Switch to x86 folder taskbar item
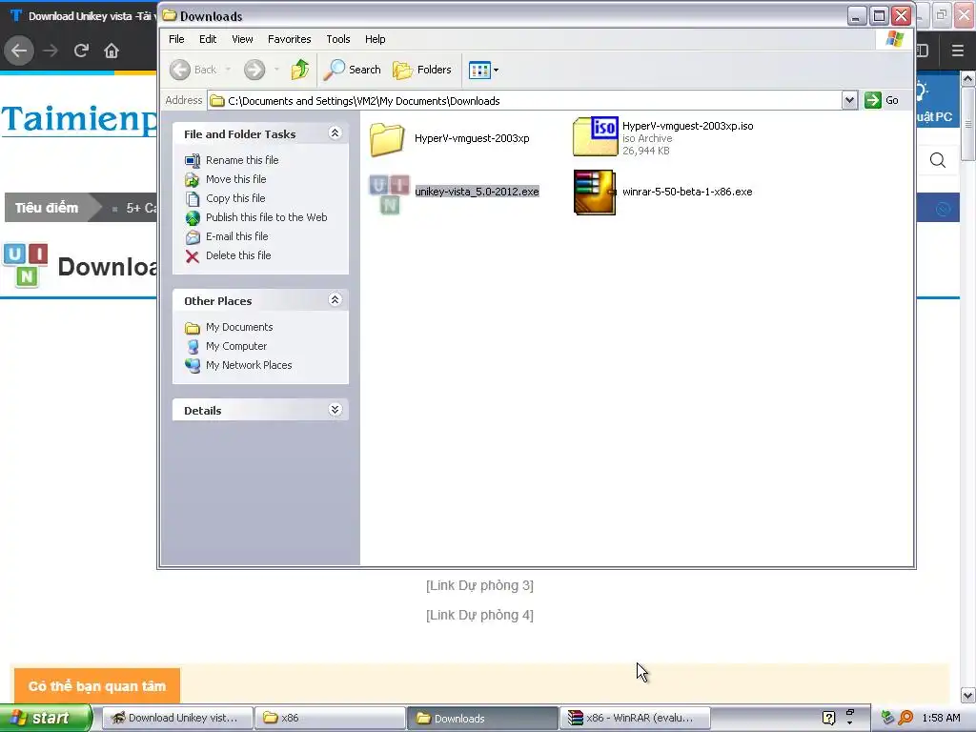The image size is (976, 732). pos(331,719)
